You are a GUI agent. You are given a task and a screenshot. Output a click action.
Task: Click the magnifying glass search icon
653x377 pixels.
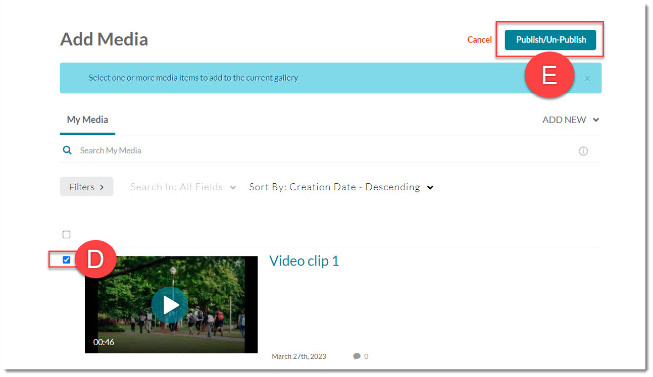[x=67, y=150]
